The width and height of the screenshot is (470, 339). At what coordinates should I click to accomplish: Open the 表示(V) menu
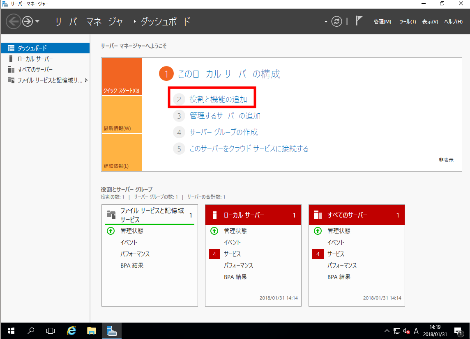pos(430,22)
